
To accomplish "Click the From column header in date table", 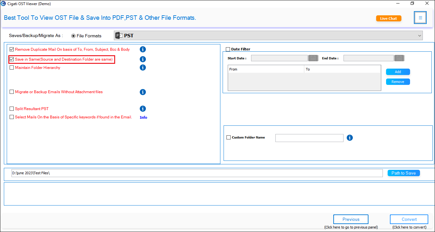I will click(266, 69).
